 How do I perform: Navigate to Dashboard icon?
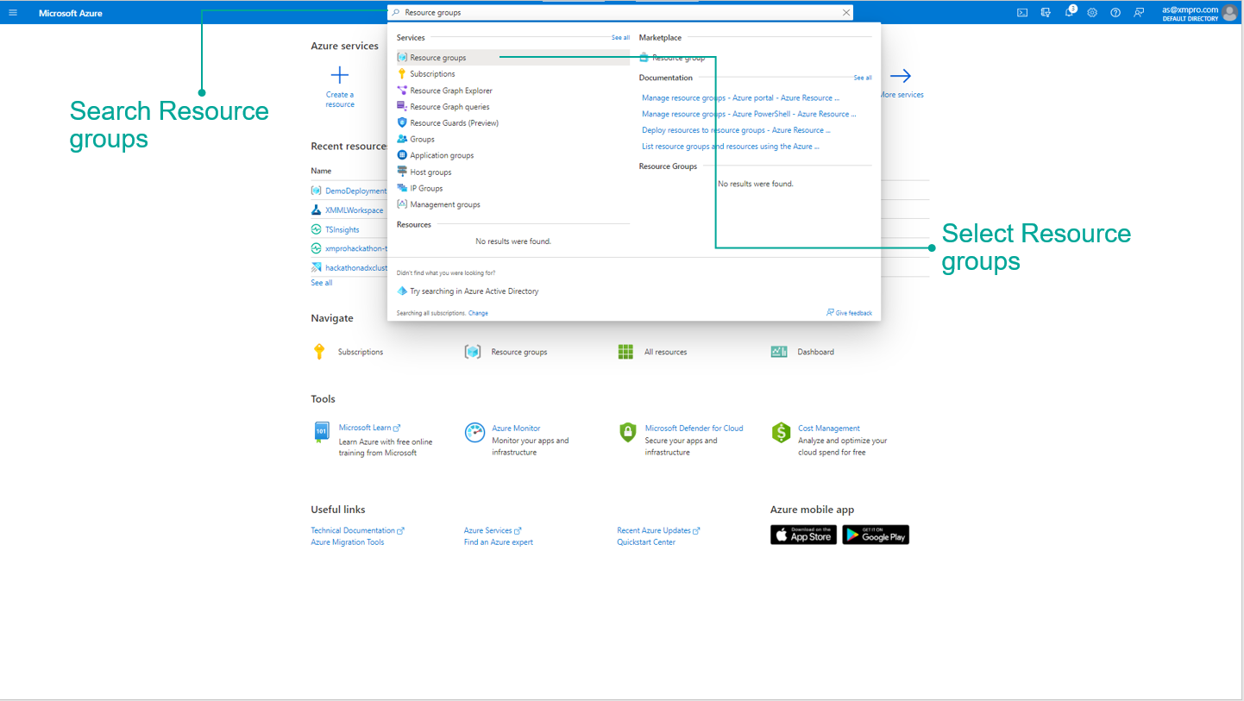(779, 352)
